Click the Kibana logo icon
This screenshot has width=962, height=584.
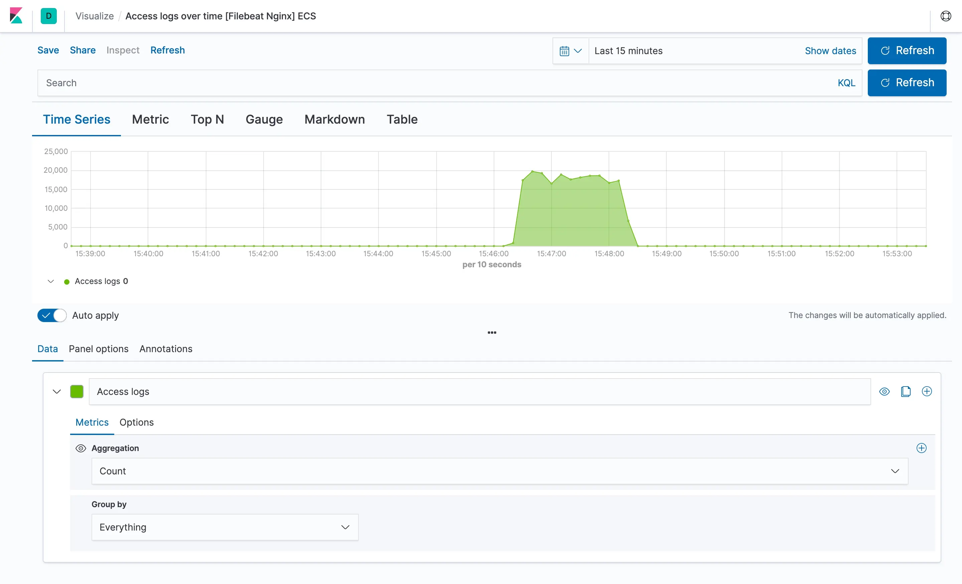point(16,16)
